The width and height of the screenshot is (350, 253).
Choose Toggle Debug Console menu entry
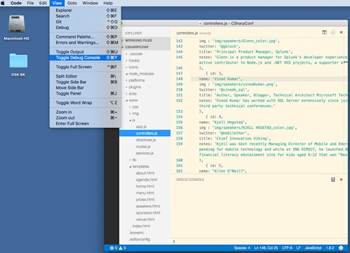tap(85, 57)
